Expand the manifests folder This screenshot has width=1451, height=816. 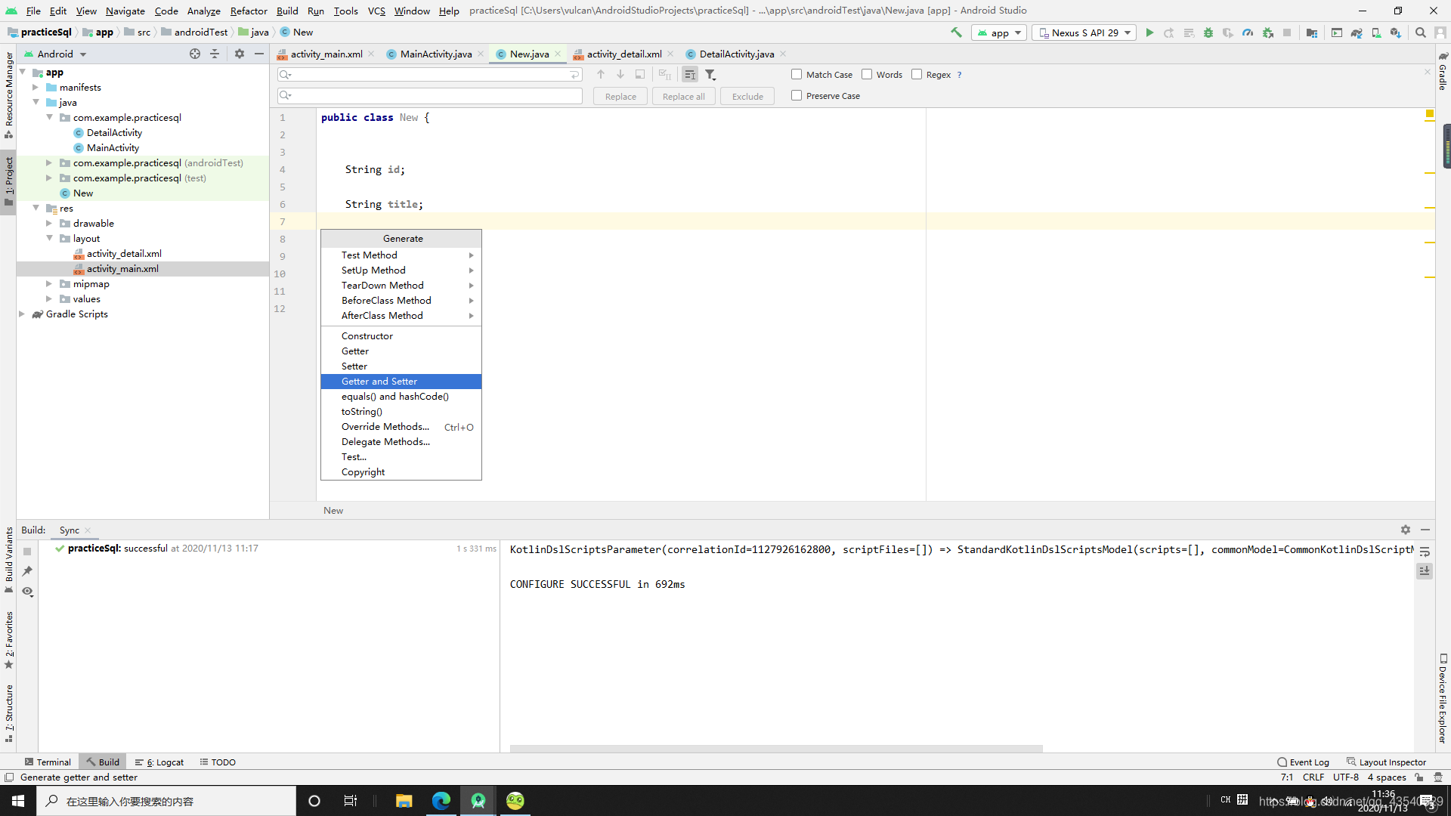pos(36,87)
